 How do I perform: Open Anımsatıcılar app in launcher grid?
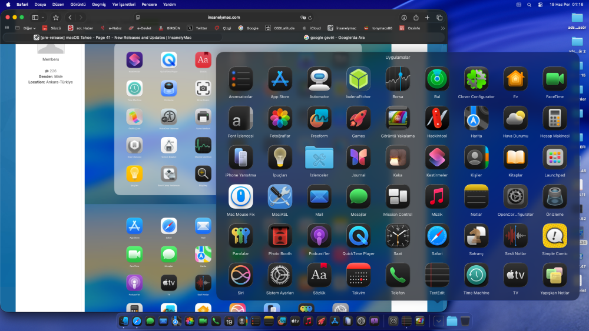[240, 79]
